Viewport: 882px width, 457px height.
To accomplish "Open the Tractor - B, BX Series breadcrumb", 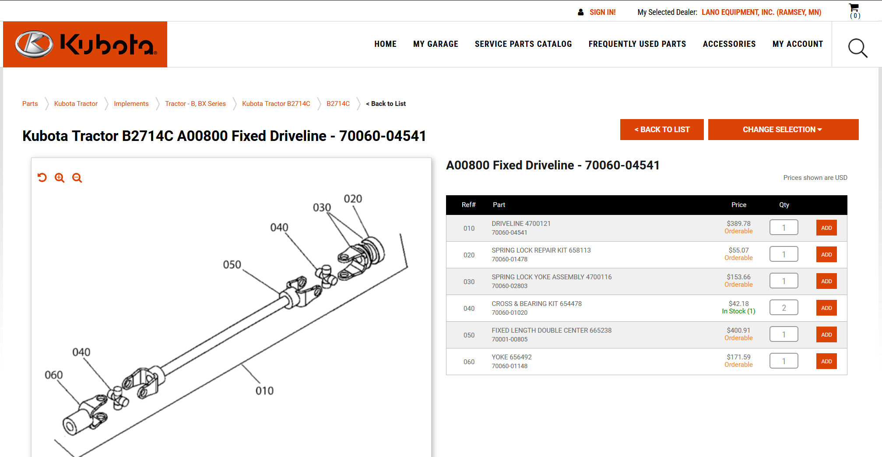I will point(195,104).
